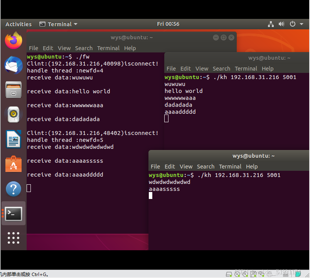Open the Search menu in the ./fw terminal
Screen dimensions: 310x278
coord(84,48)
